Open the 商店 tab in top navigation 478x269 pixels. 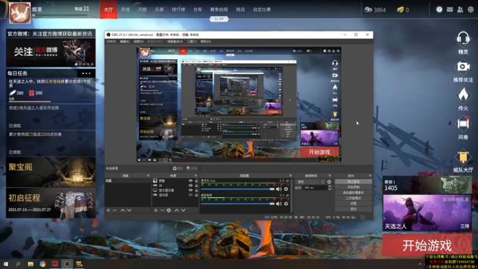[x=240, y=10]
